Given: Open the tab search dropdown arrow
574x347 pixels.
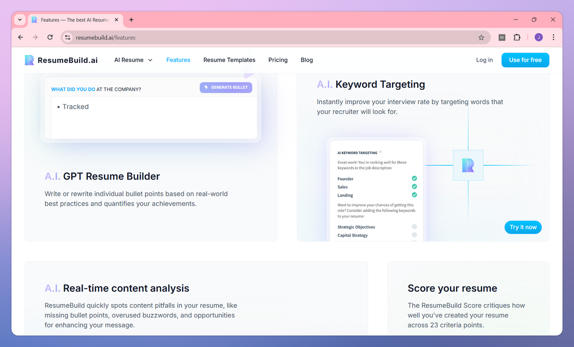Looking at the screenshot, I should (20, 20).
